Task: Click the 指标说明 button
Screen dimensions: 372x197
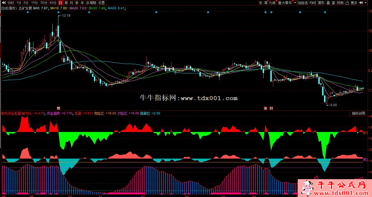Action: [x=358, y=113]
